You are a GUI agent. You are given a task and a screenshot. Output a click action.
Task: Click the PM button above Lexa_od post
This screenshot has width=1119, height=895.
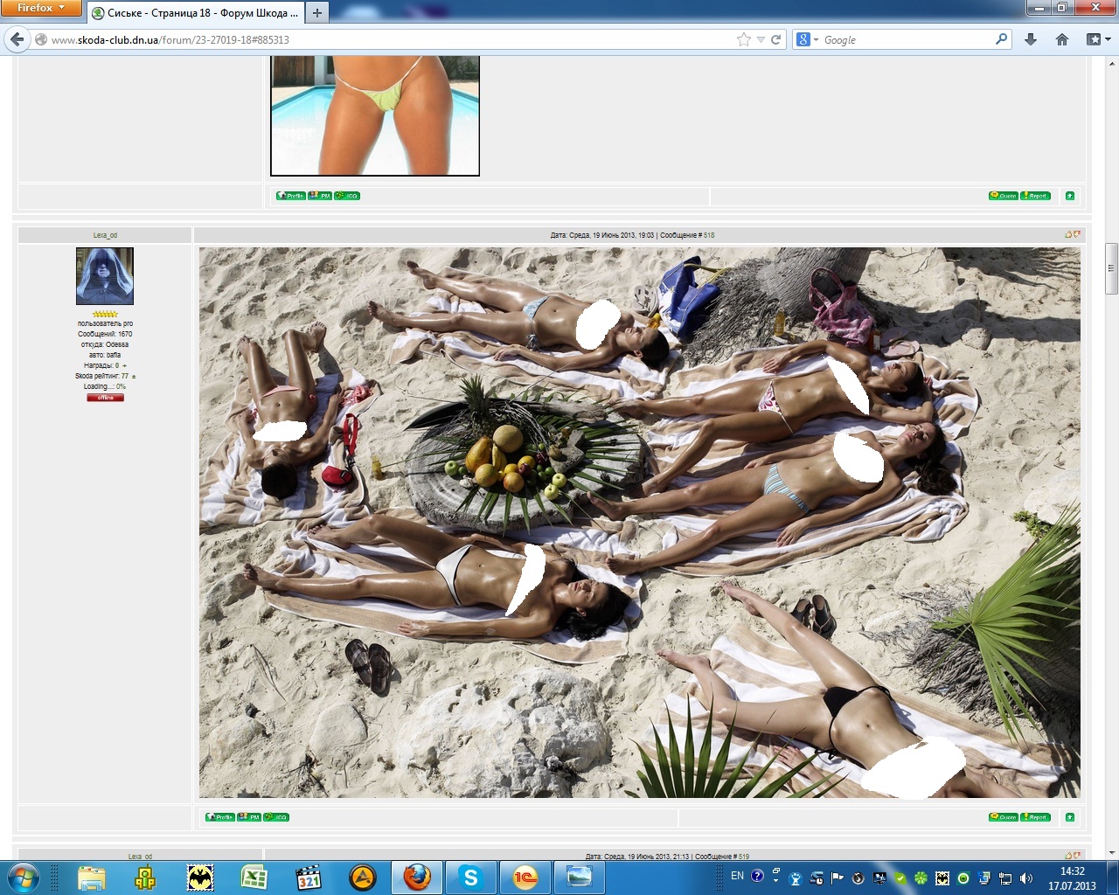pyautogui.click(x=320, y=196)
